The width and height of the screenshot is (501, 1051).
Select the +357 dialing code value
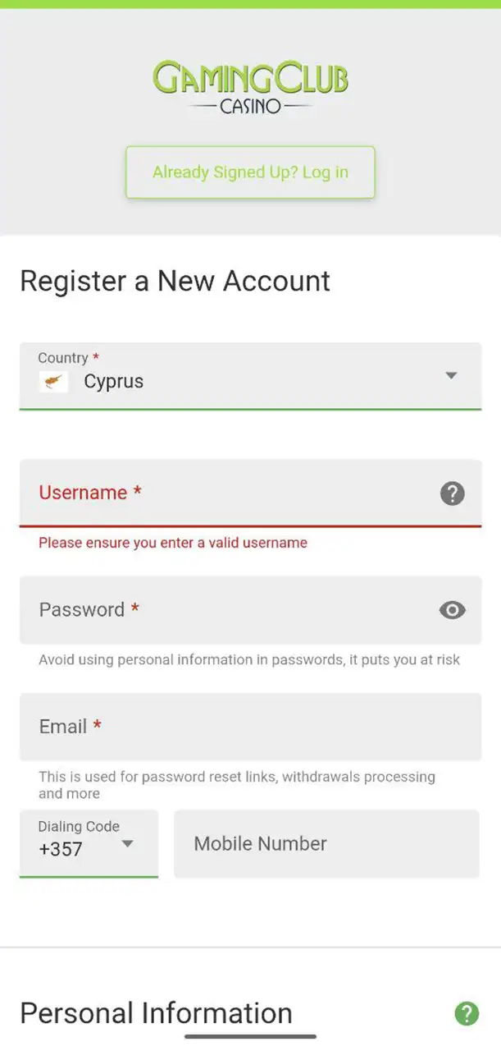[x=61, y=849]
